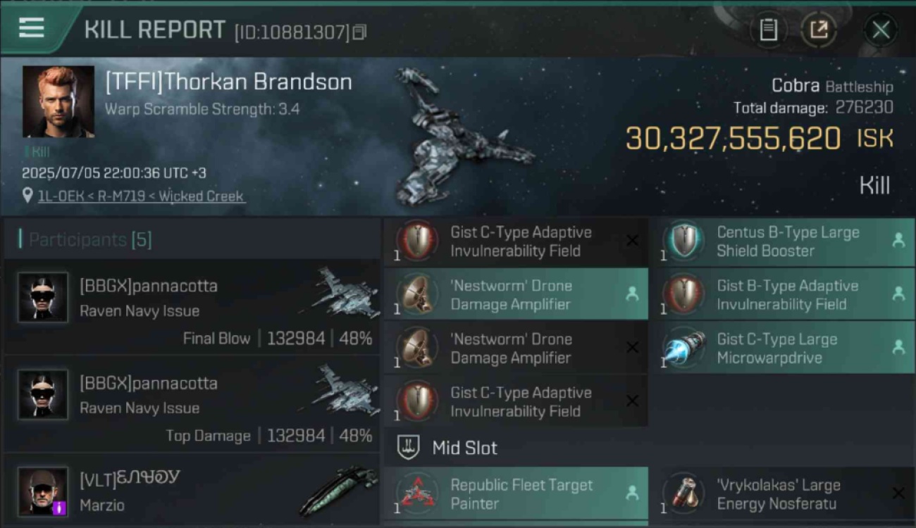This screenshot has height=528, width=916.
Task: Close the kill report window
Action: (x=881, y=30)
